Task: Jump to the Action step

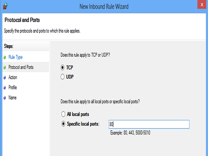Action: tap(13, 78)
